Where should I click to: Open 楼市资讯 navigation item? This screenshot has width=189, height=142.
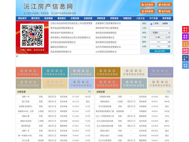[35, 18]
